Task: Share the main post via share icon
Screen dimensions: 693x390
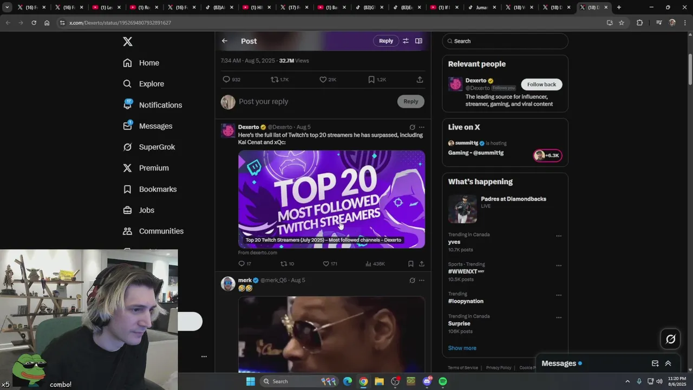Action: [420, 80]
